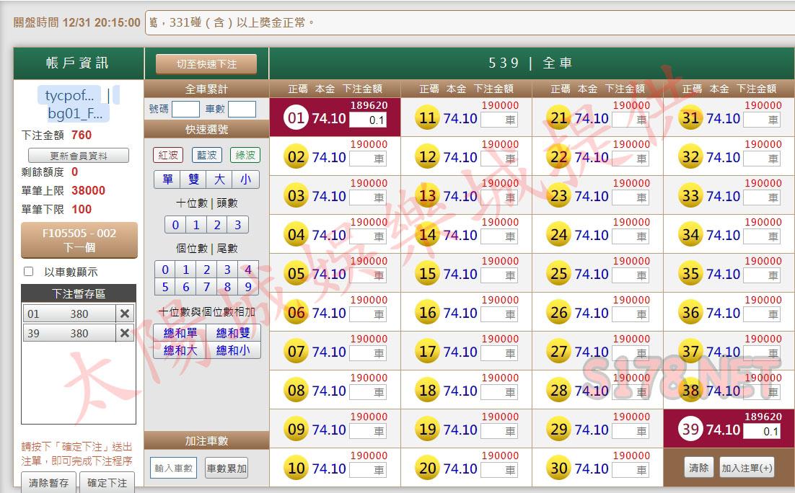Screen dimensions: 795x493
Task: Click bet amount field for number 34
Action: pos(762,236)
